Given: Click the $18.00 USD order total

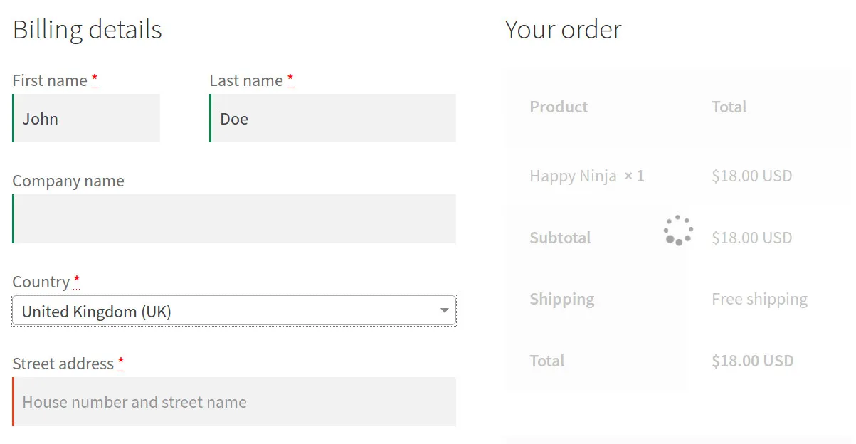Looking at the screenshot, I should pos(752,361).
